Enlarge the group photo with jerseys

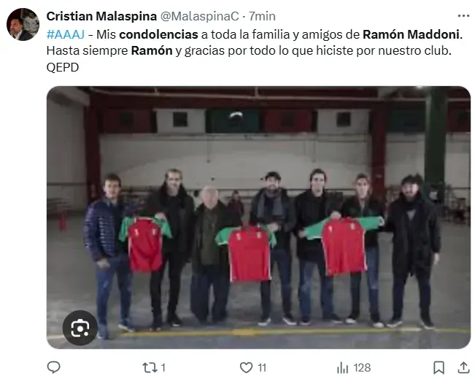pos(258,218)
